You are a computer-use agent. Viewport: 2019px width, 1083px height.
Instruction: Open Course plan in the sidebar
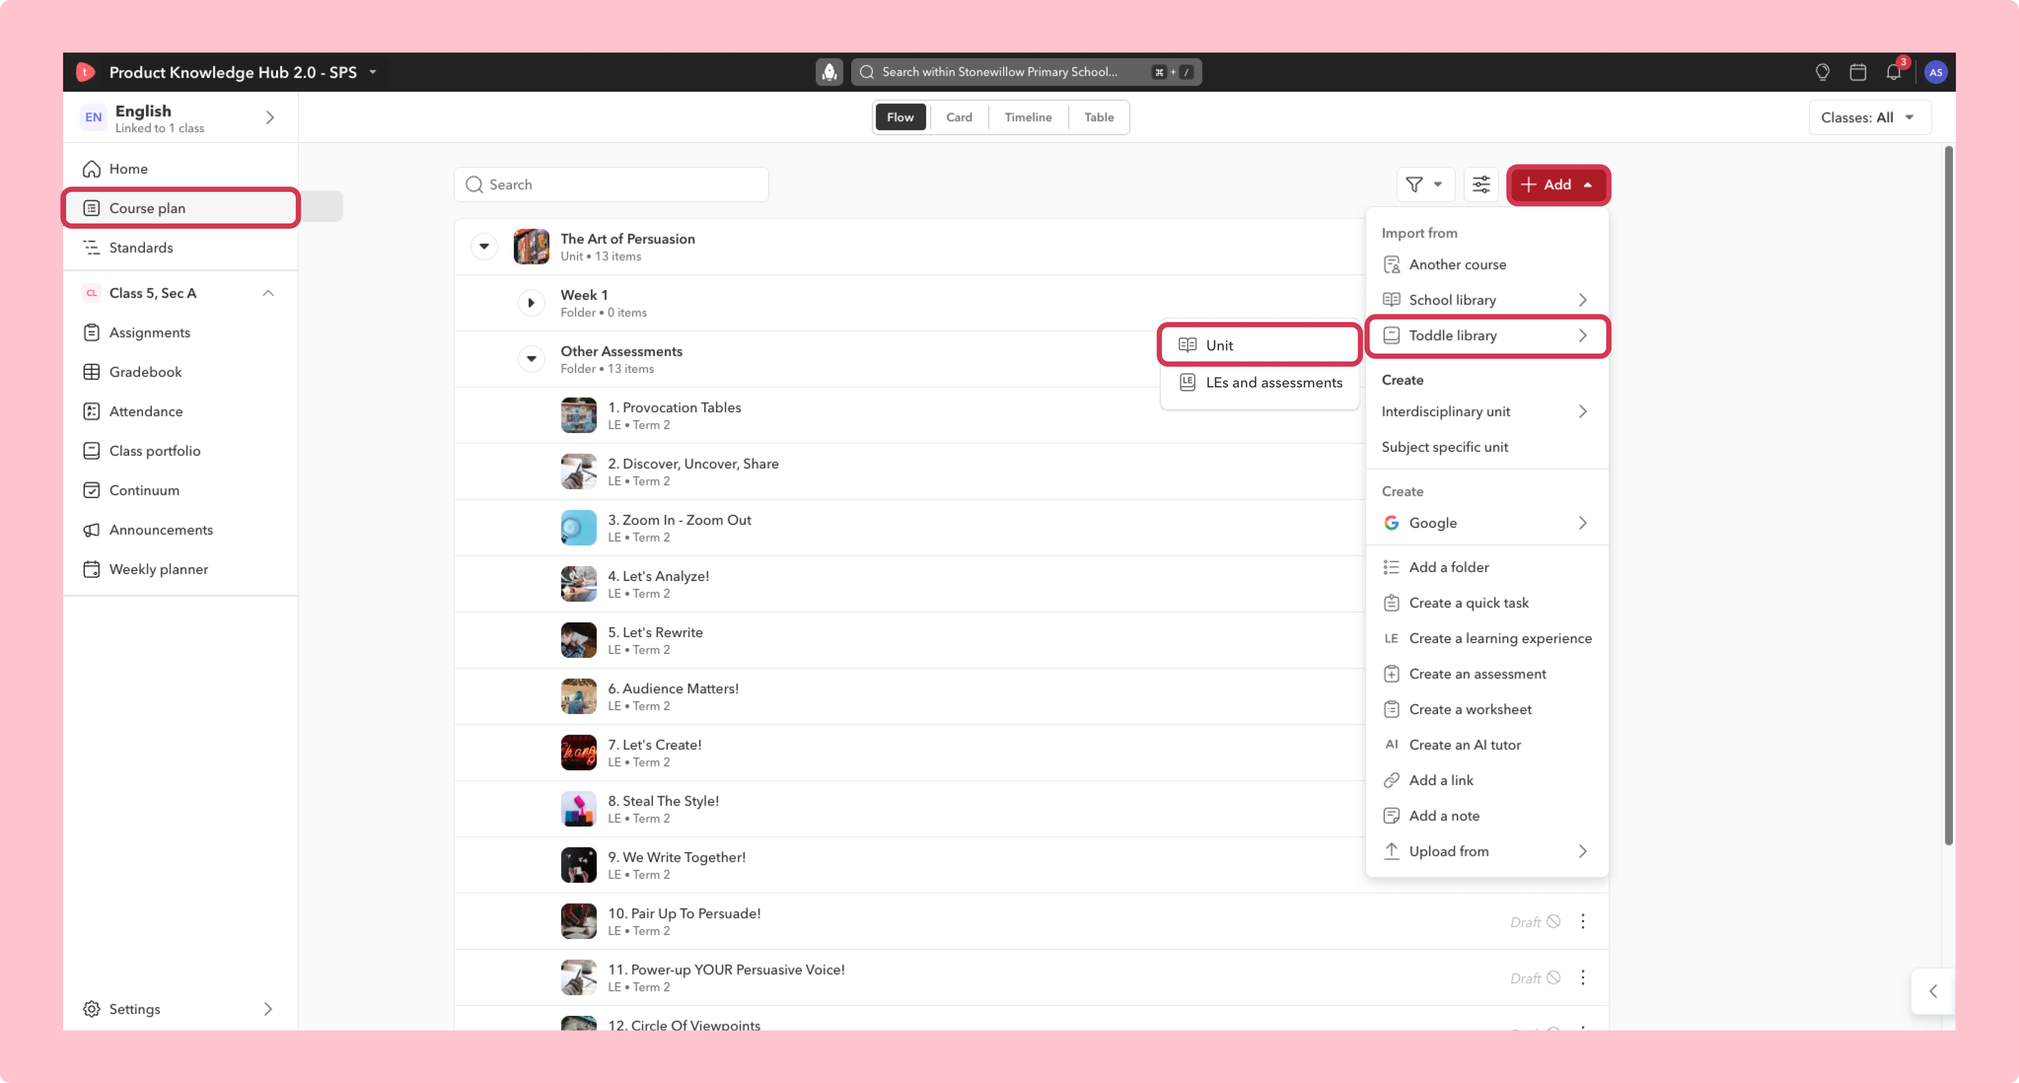180,208
